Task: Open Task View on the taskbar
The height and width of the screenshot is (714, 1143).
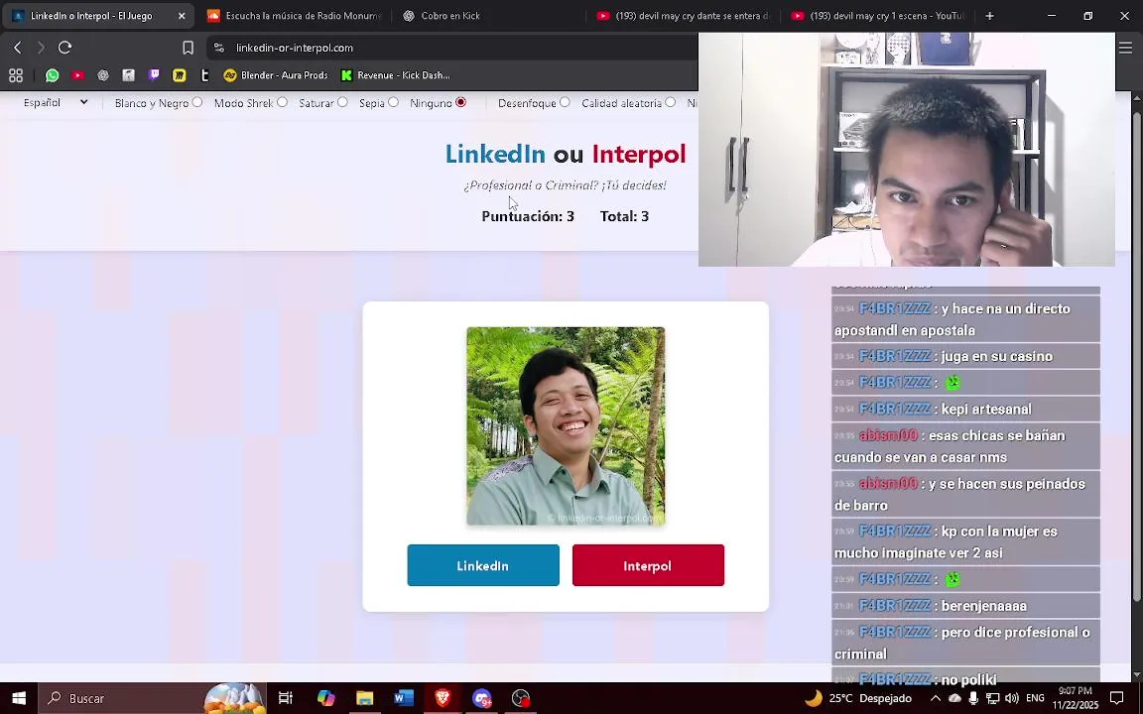Action: coord(285,698)
